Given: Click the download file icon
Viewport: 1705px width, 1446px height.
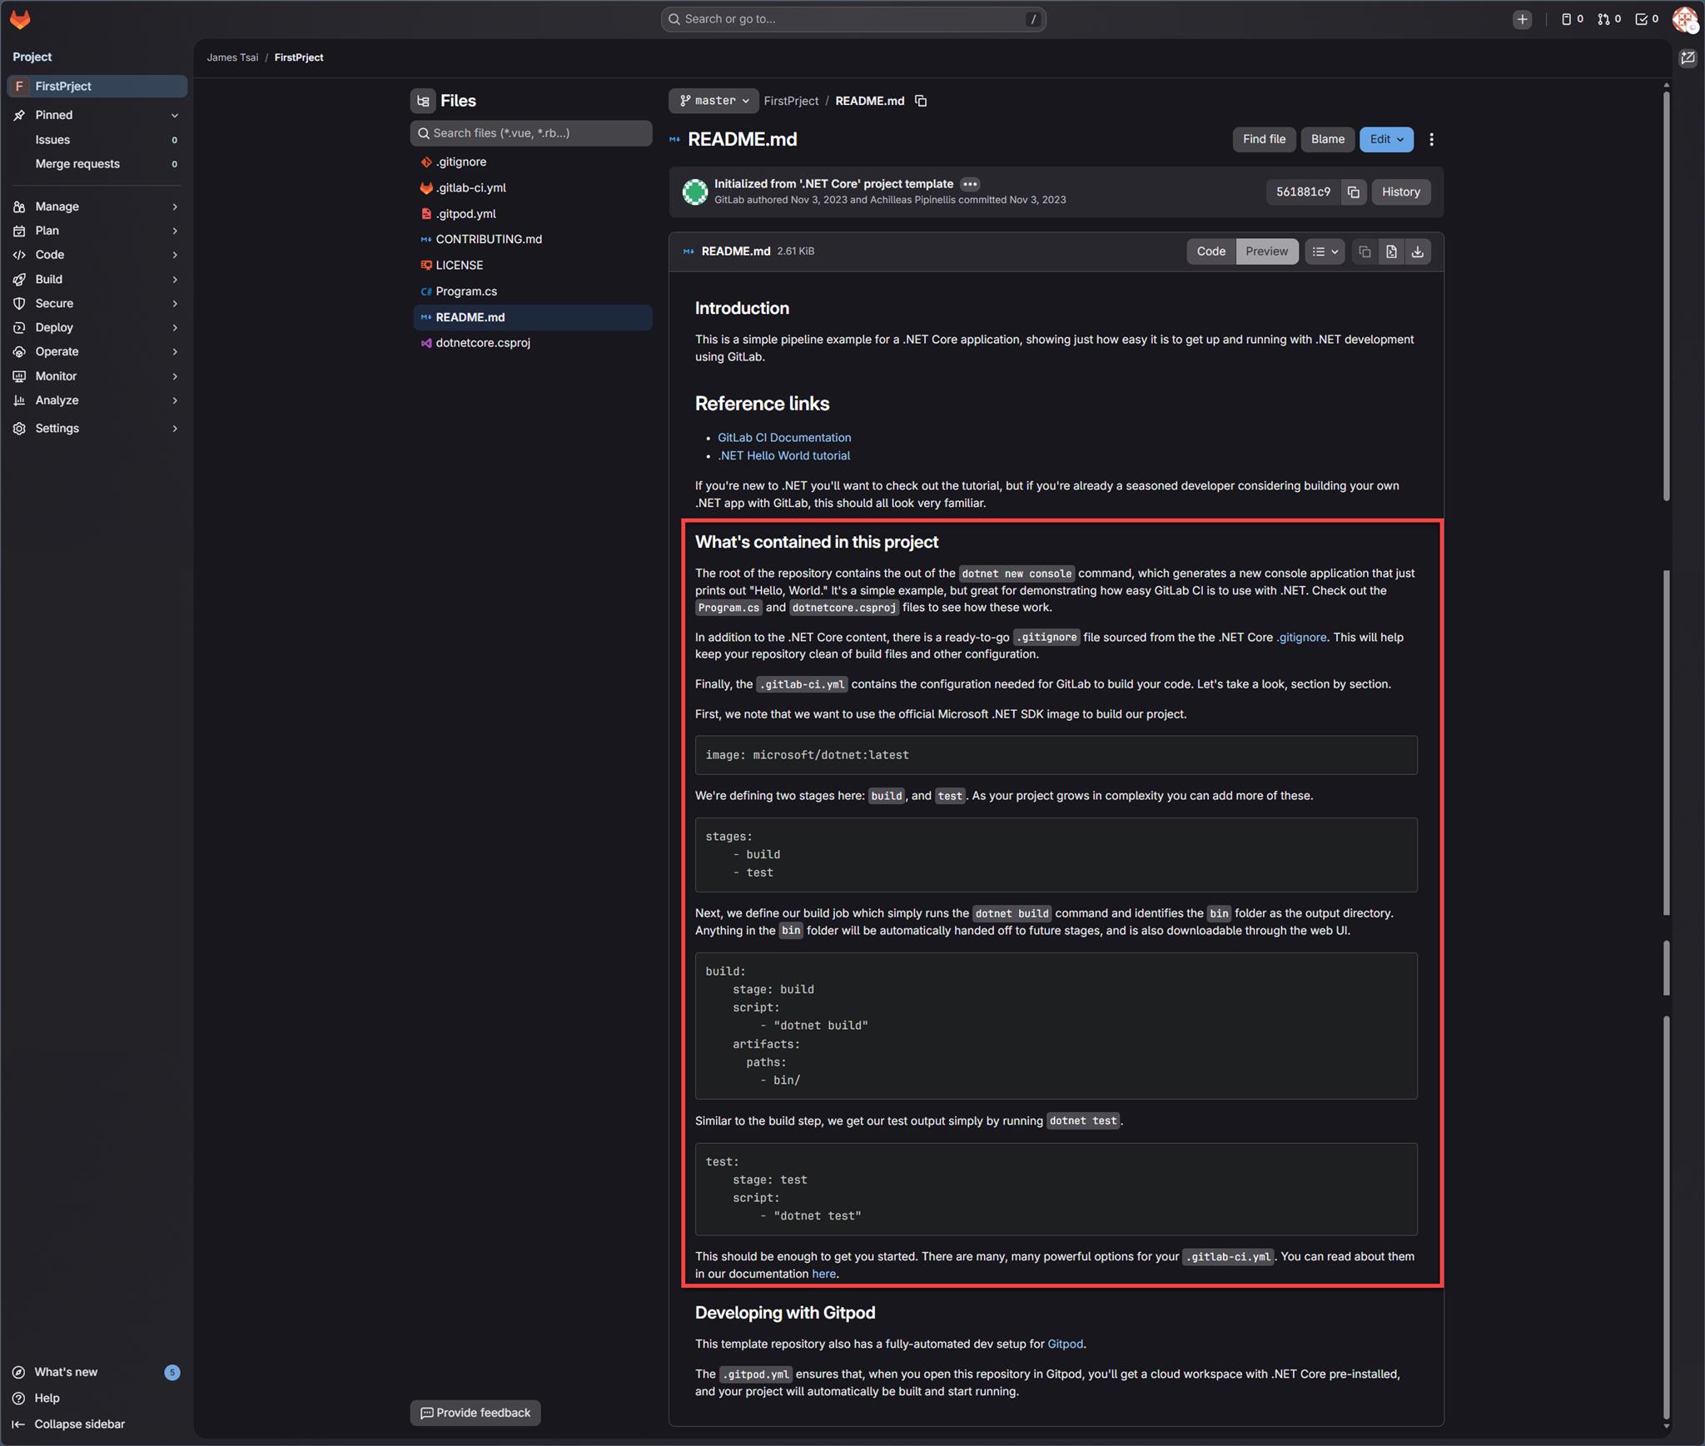Looking at the screenshot, I should [1417, 251].
